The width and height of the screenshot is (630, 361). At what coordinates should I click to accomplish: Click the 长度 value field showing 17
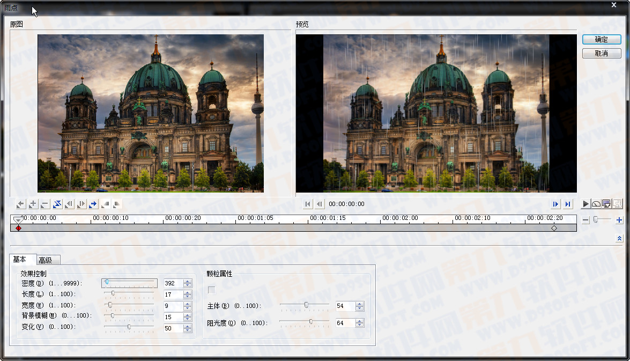pos(173,294)
